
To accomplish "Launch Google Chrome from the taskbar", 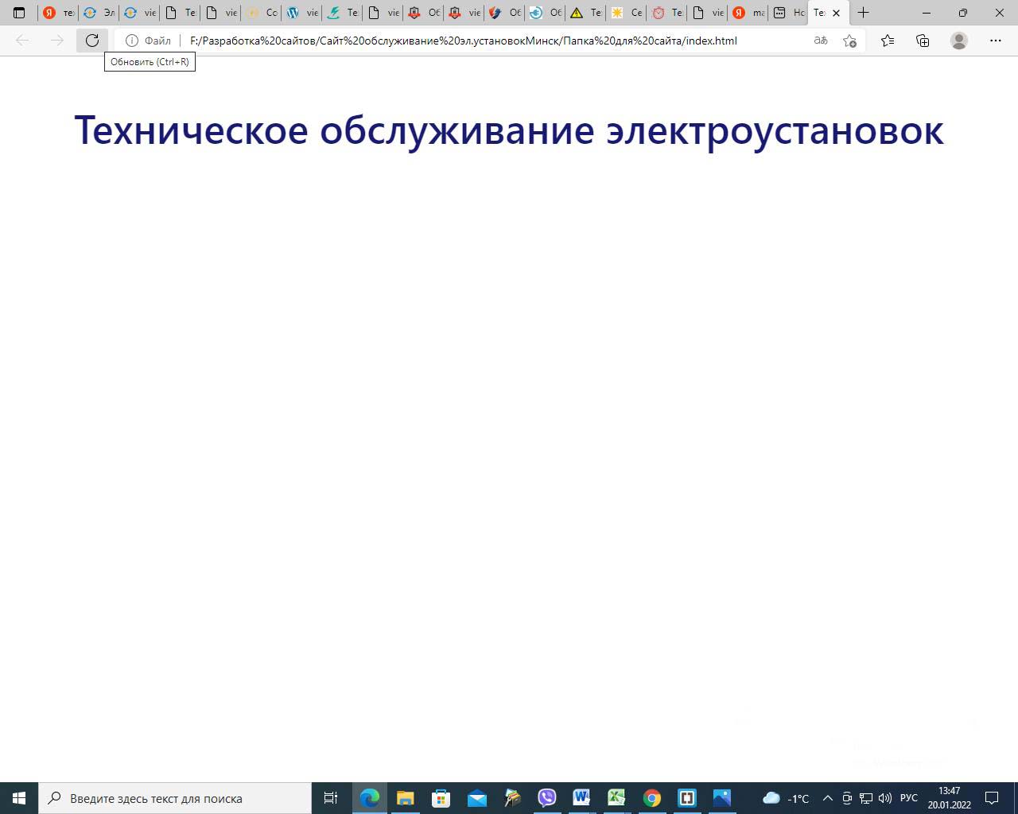I will tap(652, 798).
